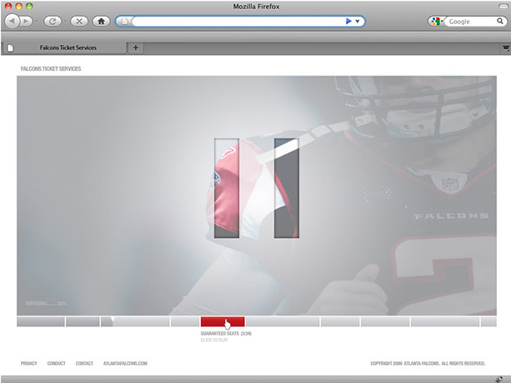The image size is (511, 383).
Task: Select the last chapter segment of the timeline
Action: click(488, 321)
